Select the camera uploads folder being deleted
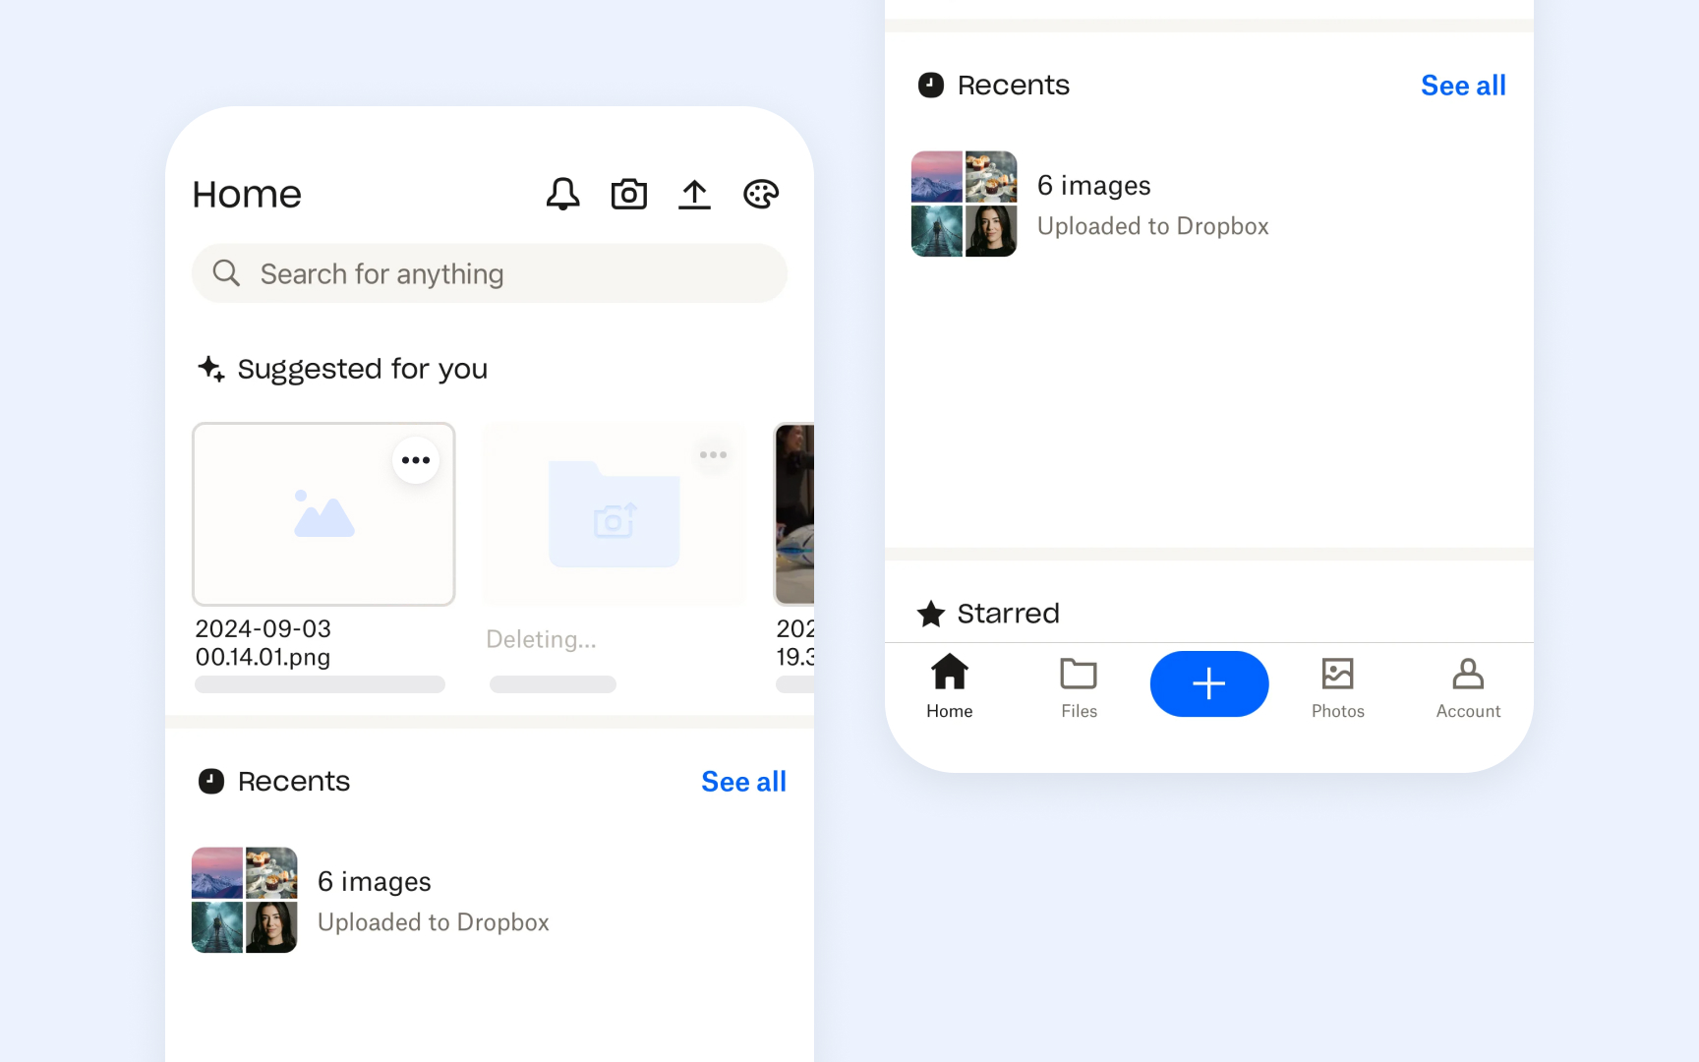This screenshot has width=1699, height=1062. pos(615,514)
